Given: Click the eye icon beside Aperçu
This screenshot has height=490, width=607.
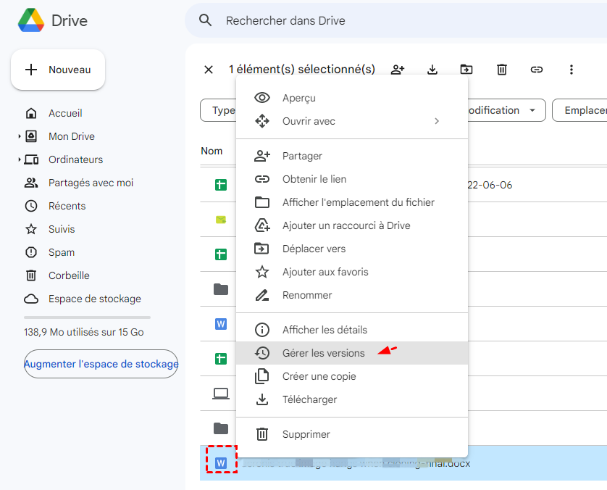Looking at the screenshot, I should (x=262, y=98).
